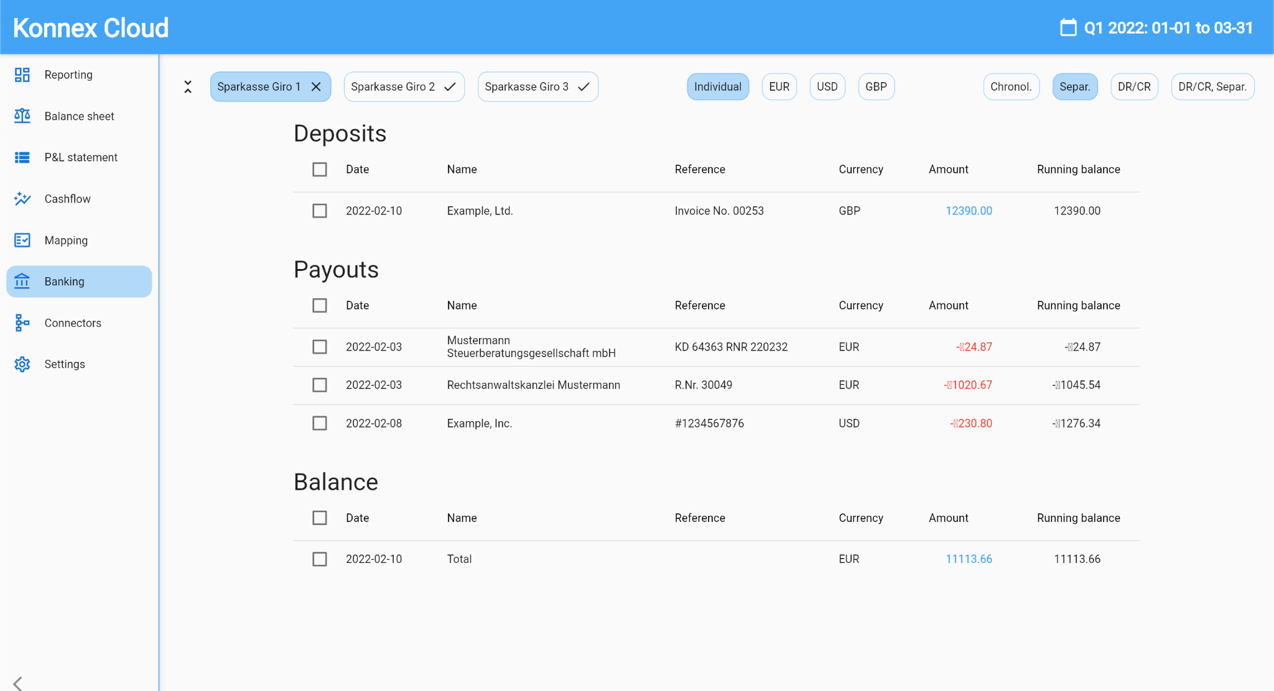Viewport: 1274px width, 691px height.
Task: Click the 12390.00 deposit amount link
Action: [x=969, y=211]
